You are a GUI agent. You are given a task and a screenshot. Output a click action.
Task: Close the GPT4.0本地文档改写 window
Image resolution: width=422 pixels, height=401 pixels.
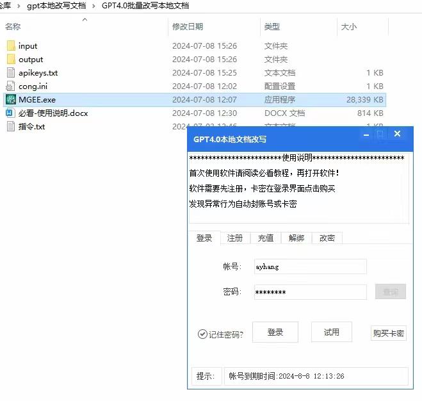[397, 134]
